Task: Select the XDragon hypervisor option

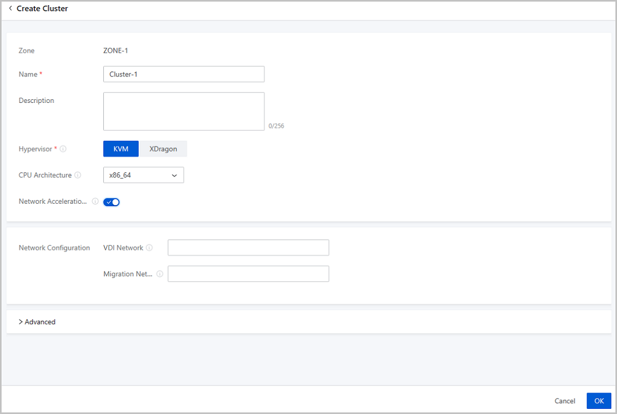Action: (x=163, y=149)
